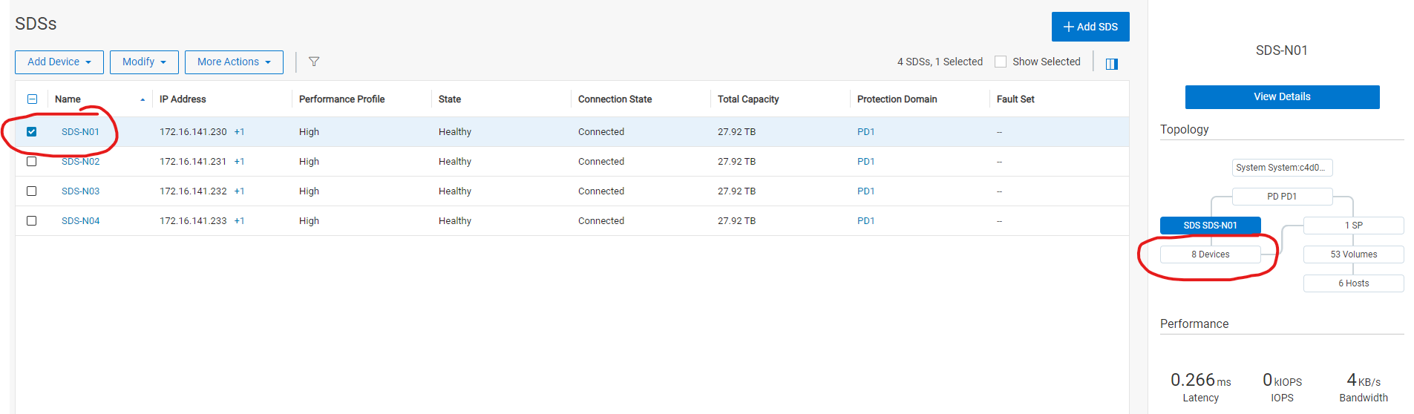The height and width of the screenshot is (414, 1414).
Task: Open the More Actions dropdown
Action: (234, 62)
